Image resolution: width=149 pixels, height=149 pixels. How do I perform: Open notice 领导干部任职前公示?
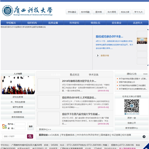pos(127,82)
